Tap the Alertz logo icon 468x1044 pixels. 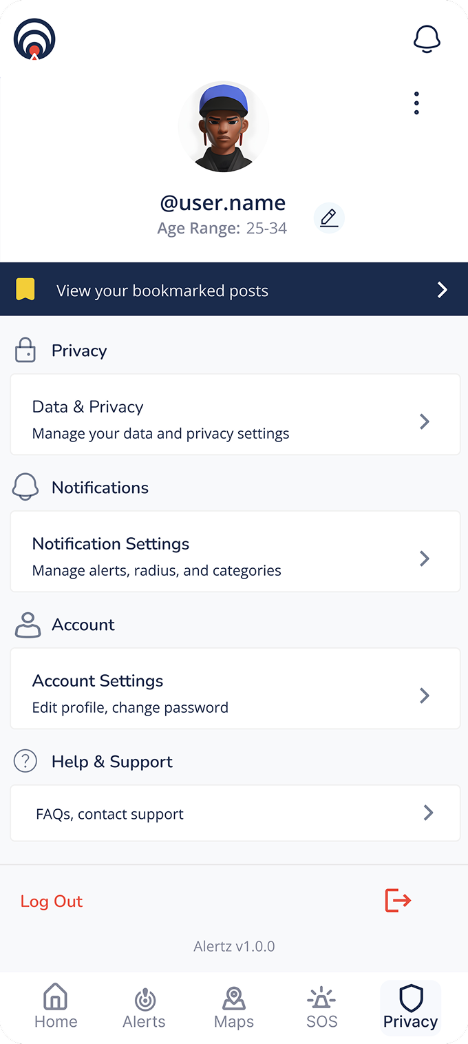[x=34, y=39]
